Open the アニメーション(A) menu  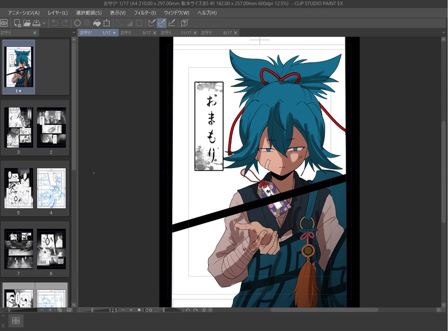[x=24, y=13]
